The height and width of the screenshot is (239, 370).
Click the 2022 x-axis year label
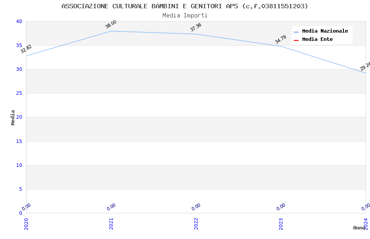(x=196, y=224)
